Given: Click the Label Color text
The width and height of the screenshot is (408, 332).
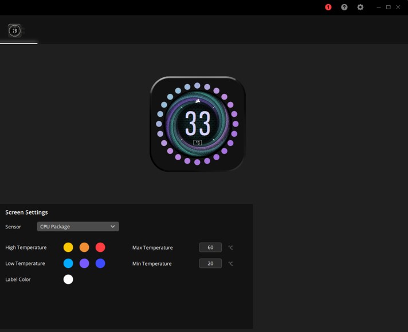Looking at the screenshot, I should pos(18,279).
